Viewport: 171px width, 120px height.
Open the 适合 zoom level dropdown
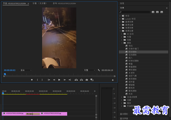(x=26, y=70)
